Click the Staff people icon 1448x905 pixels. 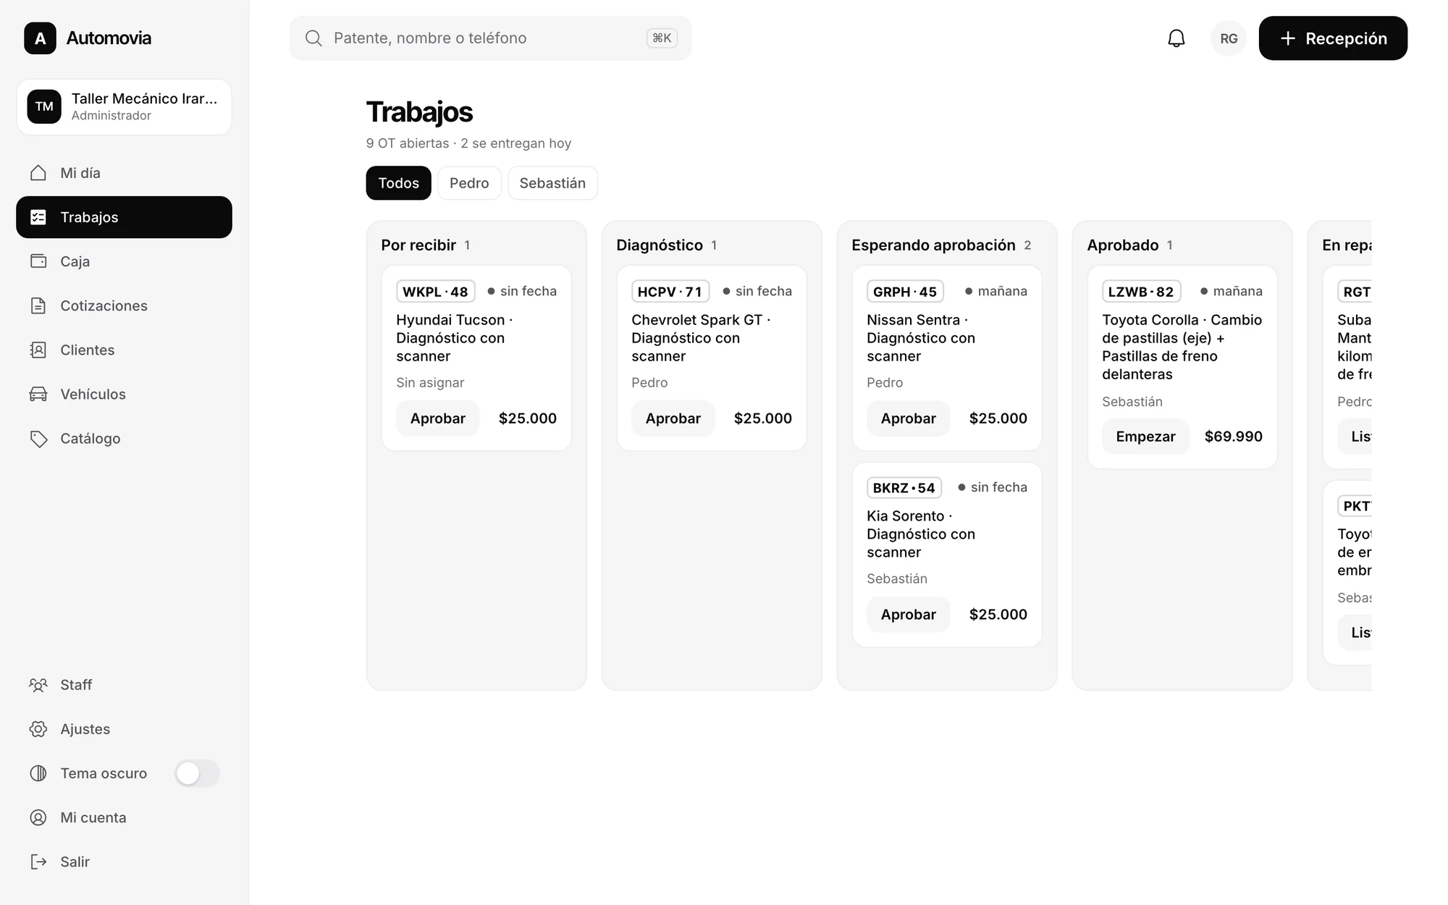pos(38,685)
